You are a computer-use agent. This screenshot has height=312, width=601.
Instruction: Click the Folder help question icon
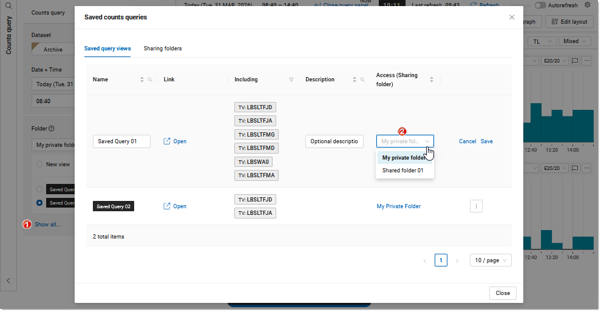click(x=52, y=129)
